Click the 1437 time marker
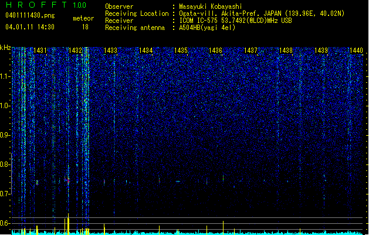This screenshot has width=369, height=235. [x=251, y=51]
